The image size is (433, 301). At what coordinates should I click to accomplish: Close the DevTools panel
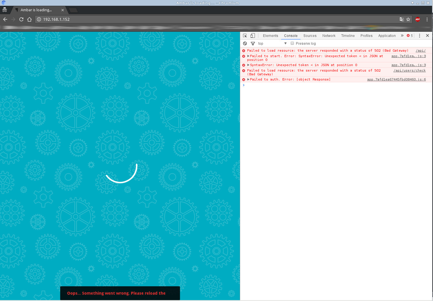(428, 35)
